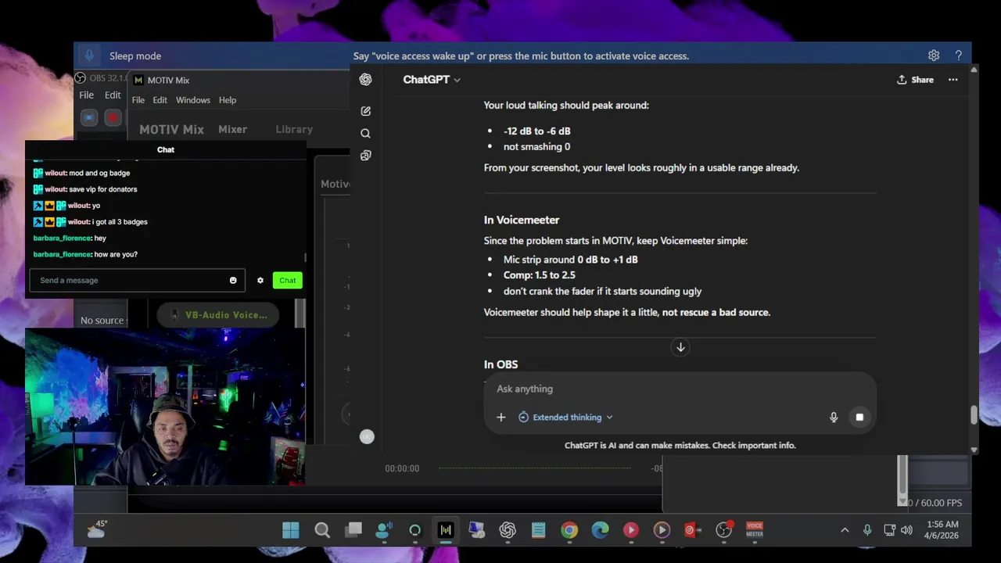This screenshot has width=1001, height=563.
Task: Click chat message "save vip for donators"
Action: (x=102, y=189)
